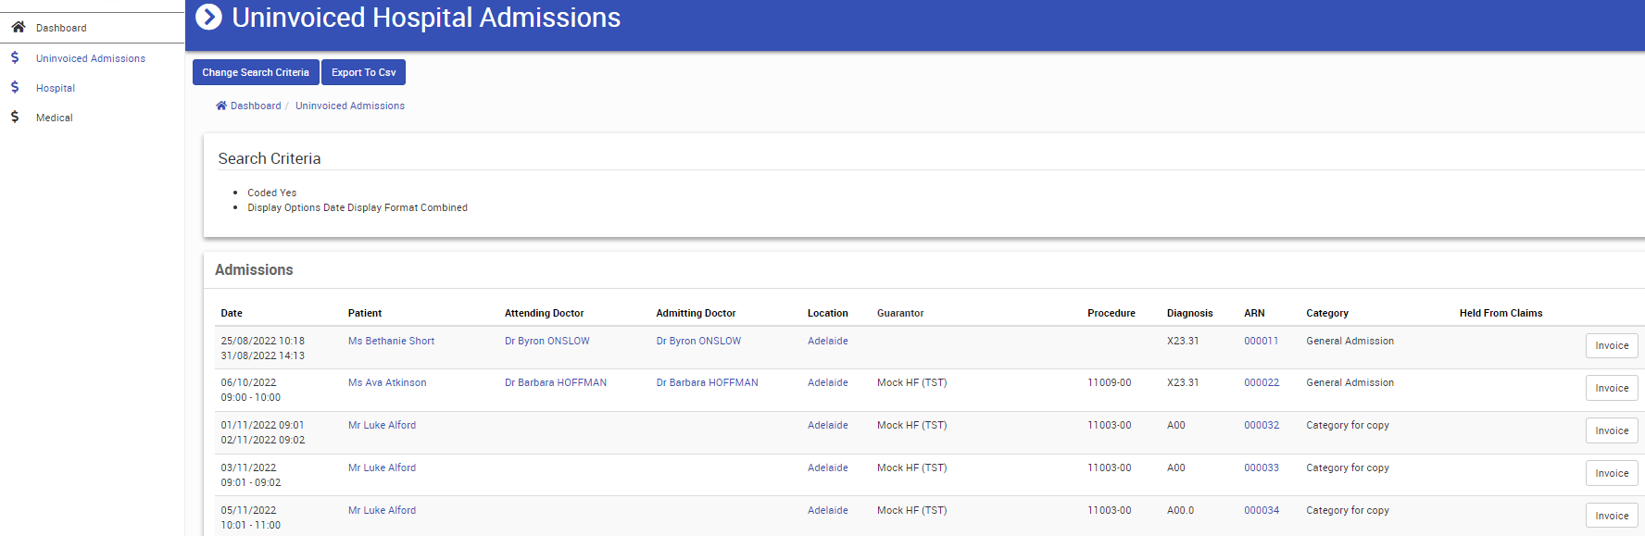Open Dr Barbara HOFFMAN attending doctor link
Screen dimensions: 1645x536
point(556,382)
